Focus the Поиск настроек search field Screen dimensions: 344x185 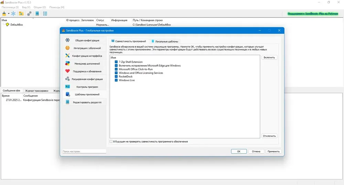[84, 151]
